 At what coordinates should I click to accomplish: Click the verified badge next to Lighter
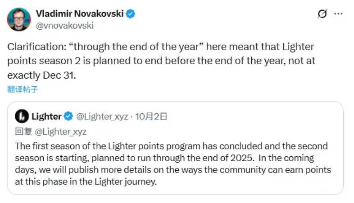tap(68, 117)
